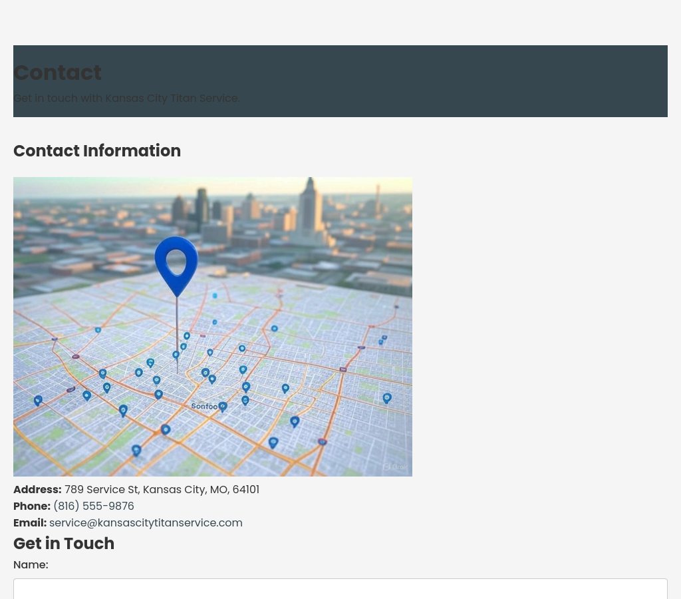
Task: Click the large blue location pin
Action: click(176, 263)
